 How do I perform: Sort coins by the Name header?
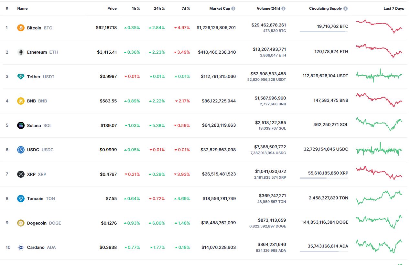(x=22, y=8)
